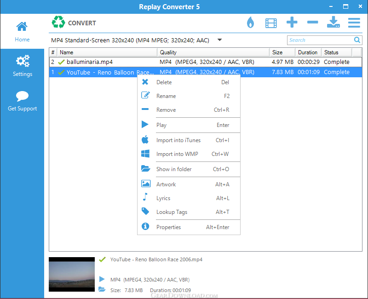368x299 pixels.
Task: Choose Play from context menu
Action: [x=189, y=125]
